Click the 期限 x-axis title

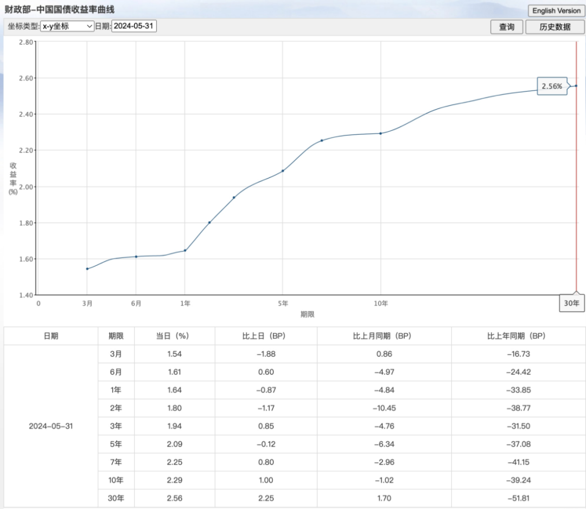(307, 314)
